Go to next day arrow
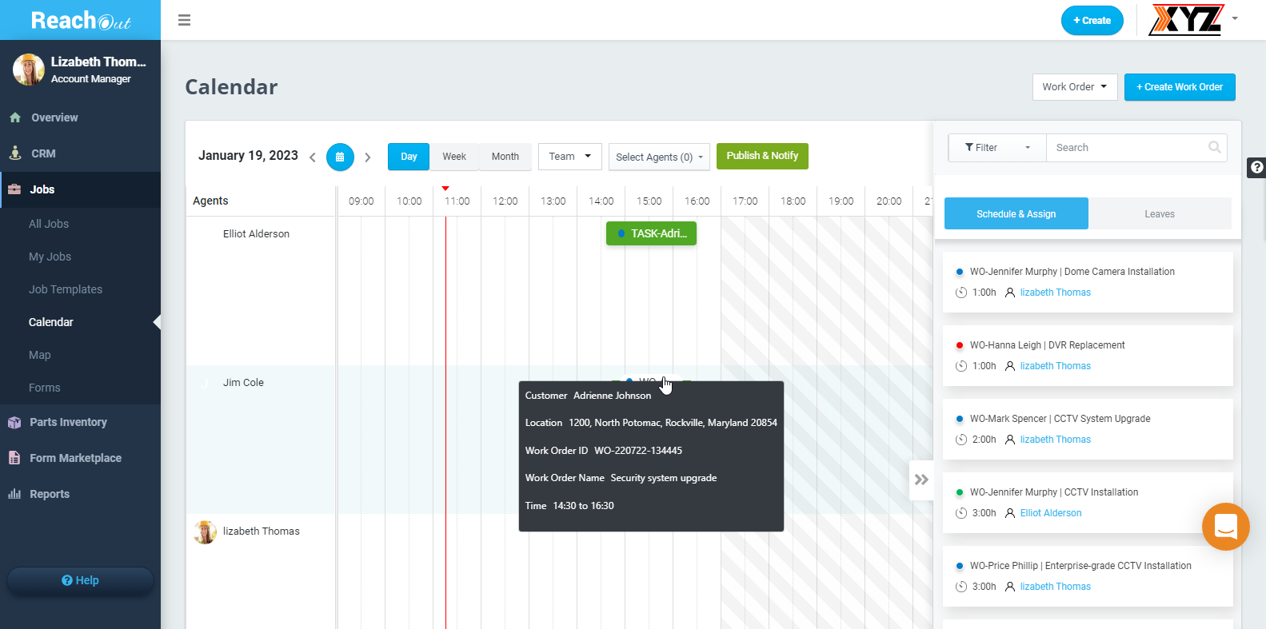 (368, 157)
